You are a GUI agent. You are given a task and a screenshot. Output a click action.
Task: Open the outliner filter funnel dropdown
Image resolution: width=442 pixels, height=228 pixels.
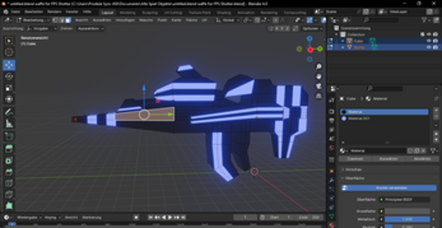tap(426, 20)
